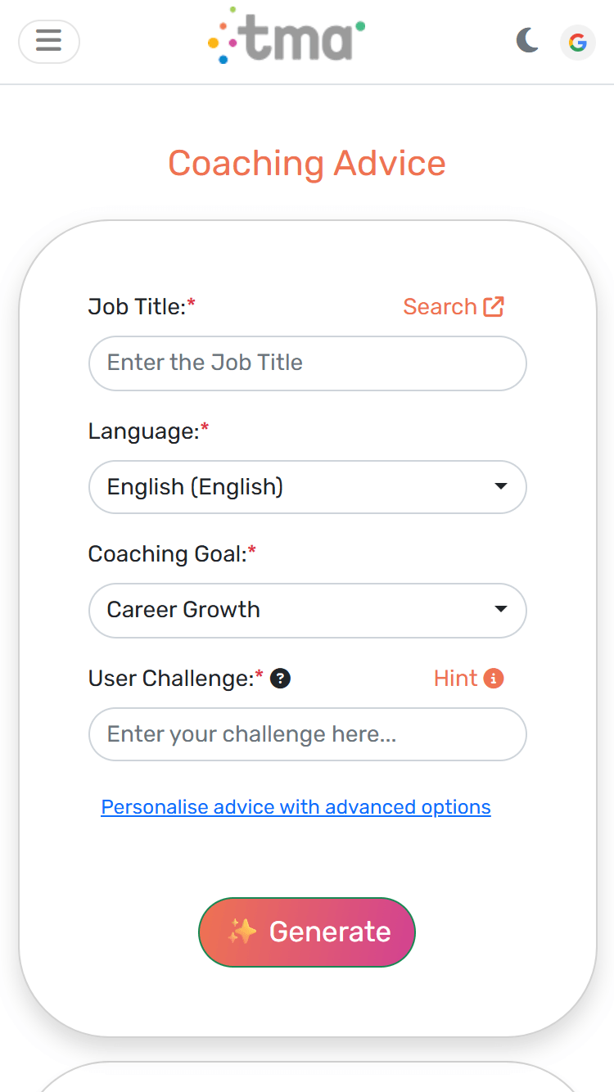614x1092 pixels.
Task: Open the hamburger navigation menu
Action: coord(49,41)
